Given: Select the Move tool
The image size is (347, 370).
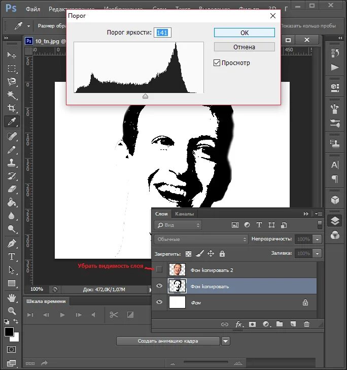Looking at the screenshot, I should pyautogui.click(x=11, y=55).
